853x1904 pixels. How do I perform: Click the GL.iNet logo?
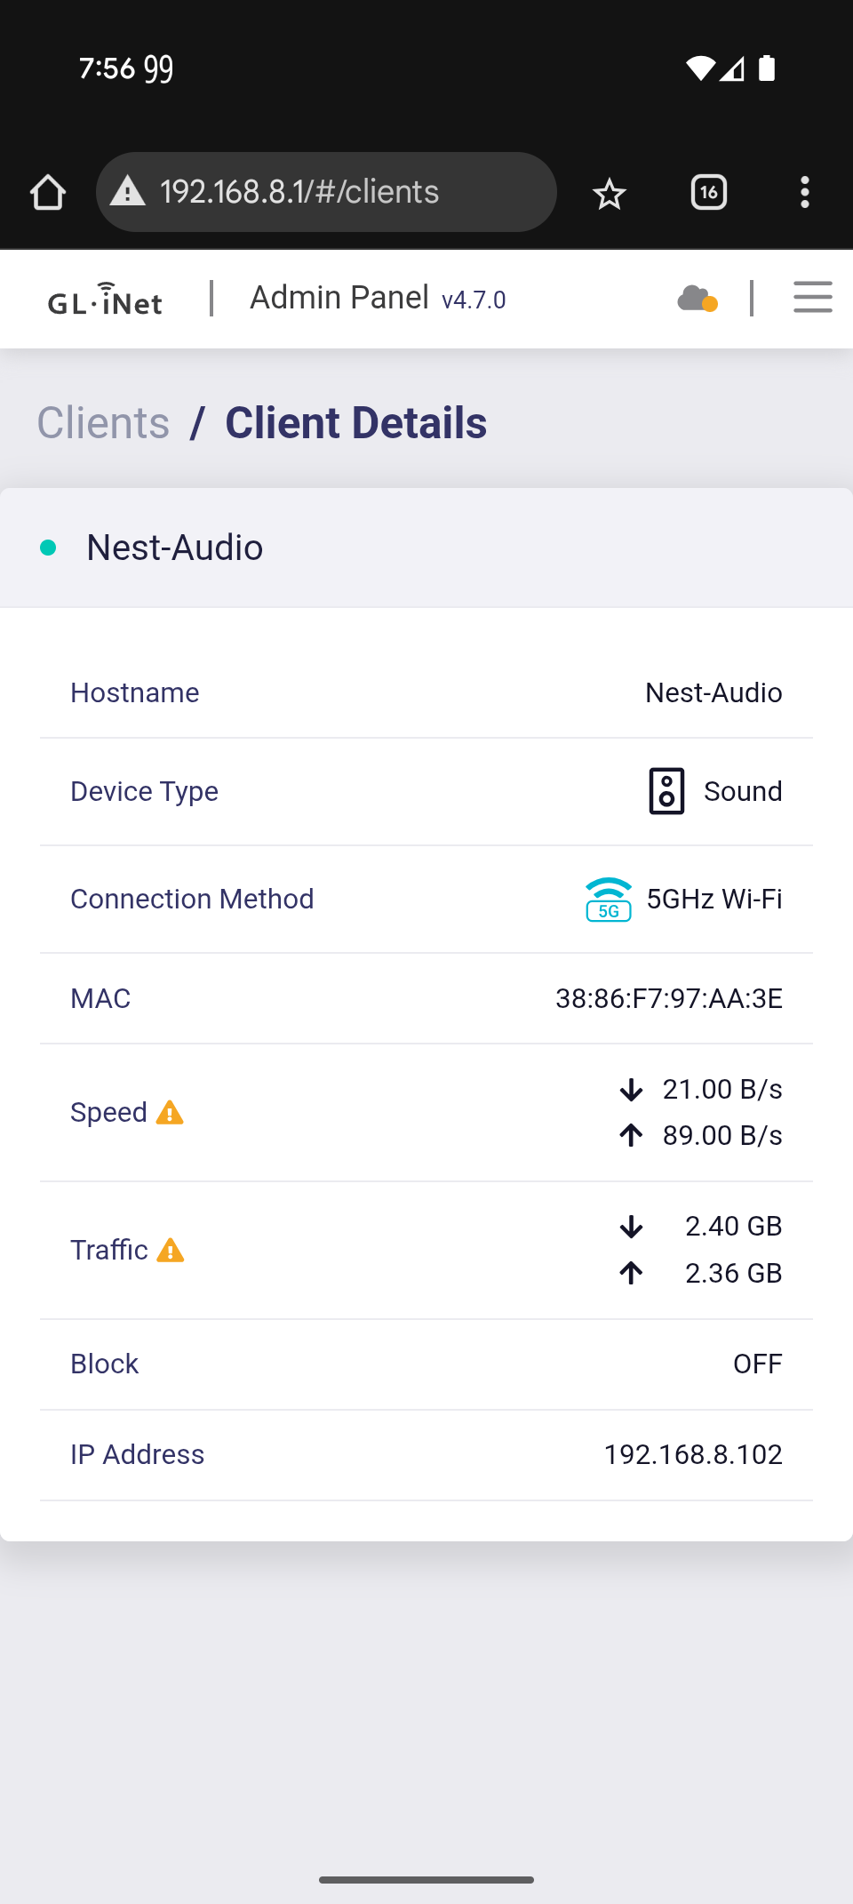click(x=105, y=300)
